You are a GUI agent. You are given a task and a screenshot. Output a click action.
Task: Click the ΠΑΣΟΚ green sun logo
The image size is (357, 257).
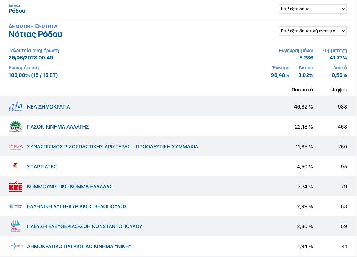[x=16, y=127]
